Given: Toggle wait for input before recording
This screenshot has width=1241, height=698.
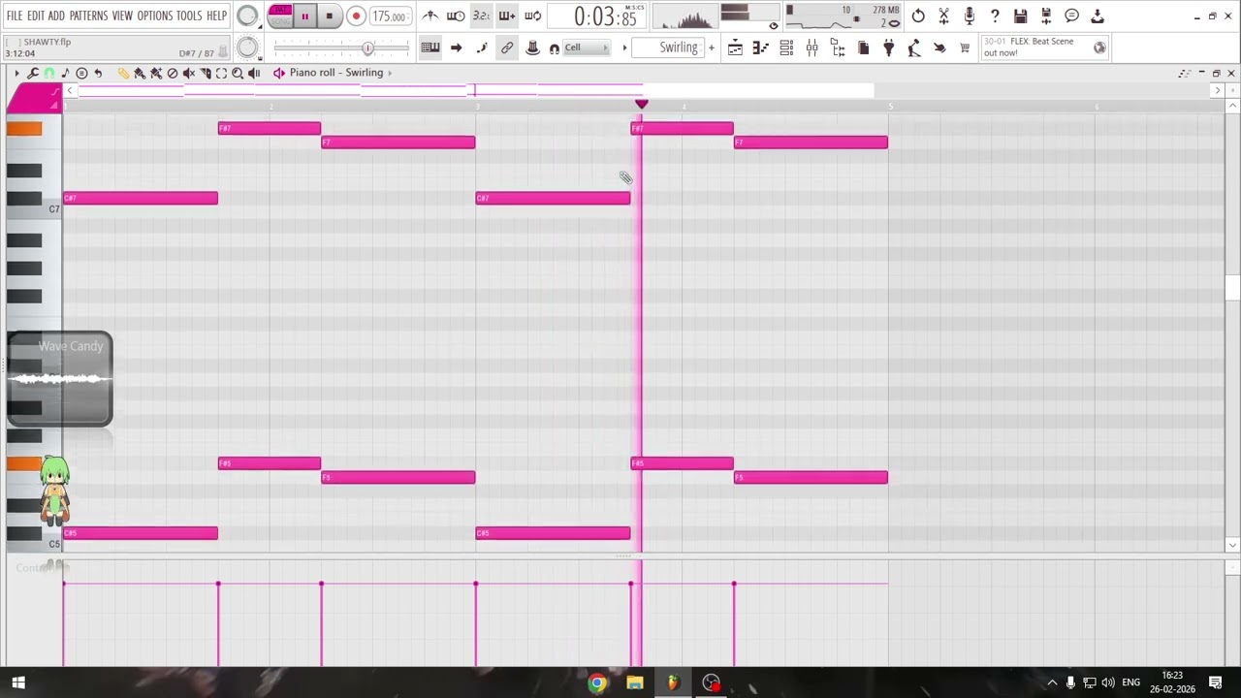Looking at the screenshot, I should click(x=456, y=16).
